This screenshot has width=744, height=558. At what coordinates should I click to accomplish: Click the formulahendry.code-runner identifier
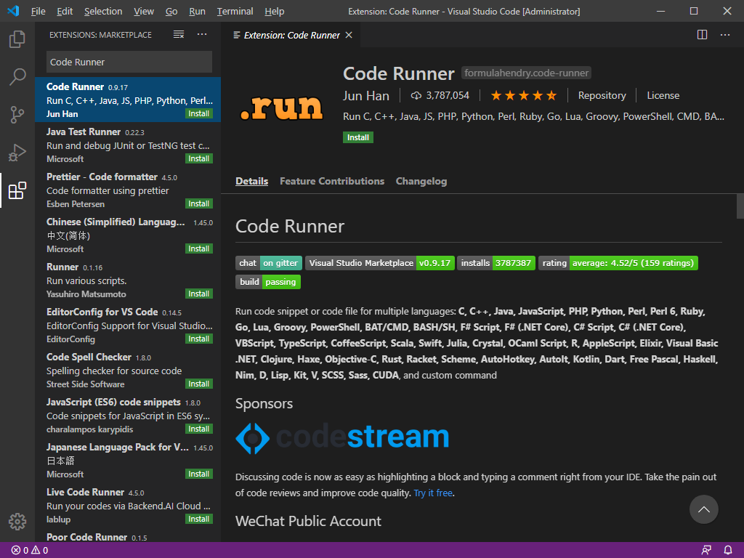[x=526, y=73]
